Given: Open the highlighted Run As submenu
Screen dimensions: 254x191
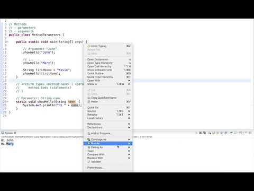Looking at the screenshot, I should pos(108,143).
